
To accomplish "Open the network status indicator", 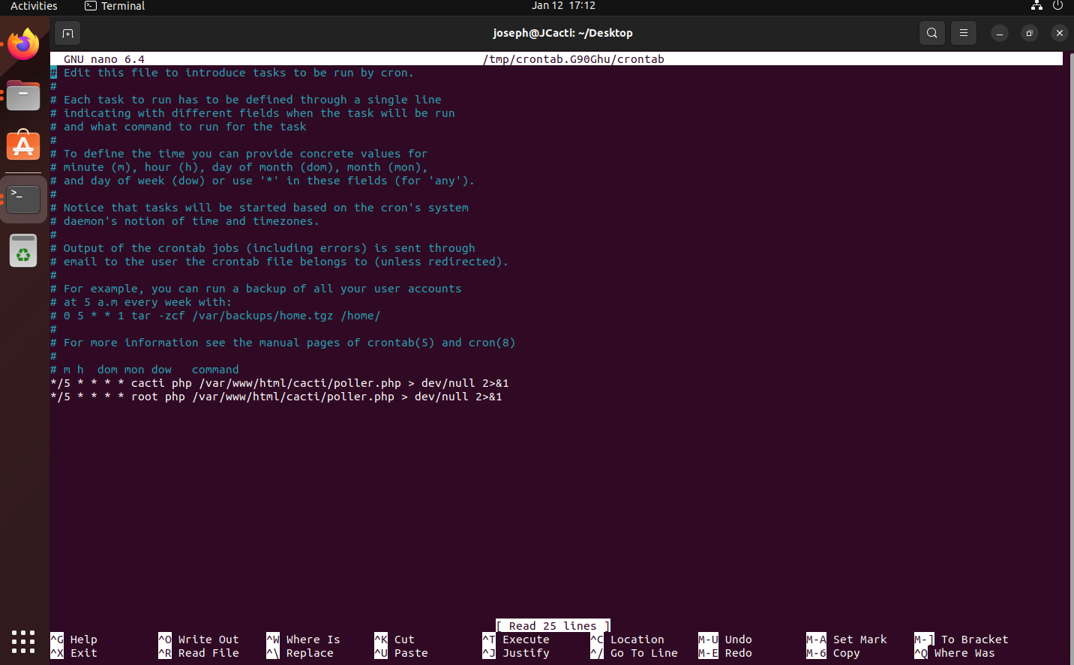I will (1036, 5).
